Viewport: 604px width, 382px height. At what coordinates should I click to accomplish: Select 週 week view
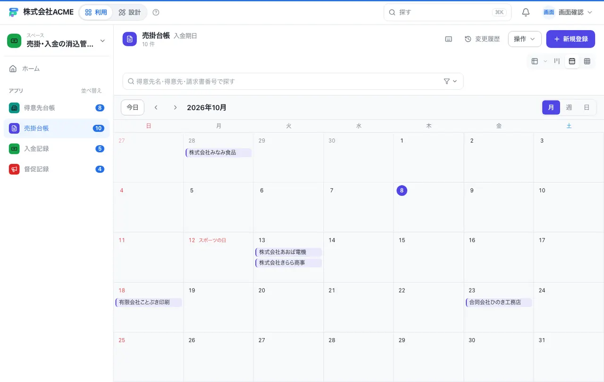point(569,108)
